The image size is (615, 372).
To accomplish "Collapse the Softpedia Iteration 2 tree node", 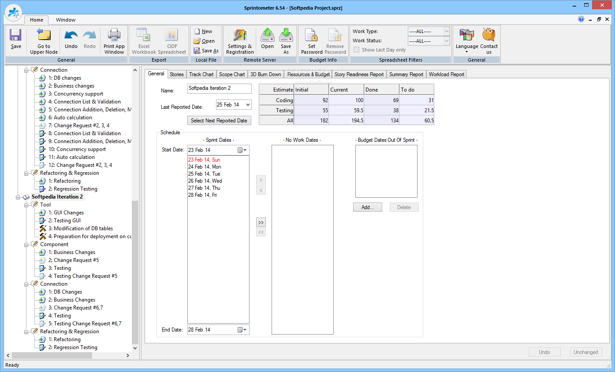I will (x=18, y=197).
